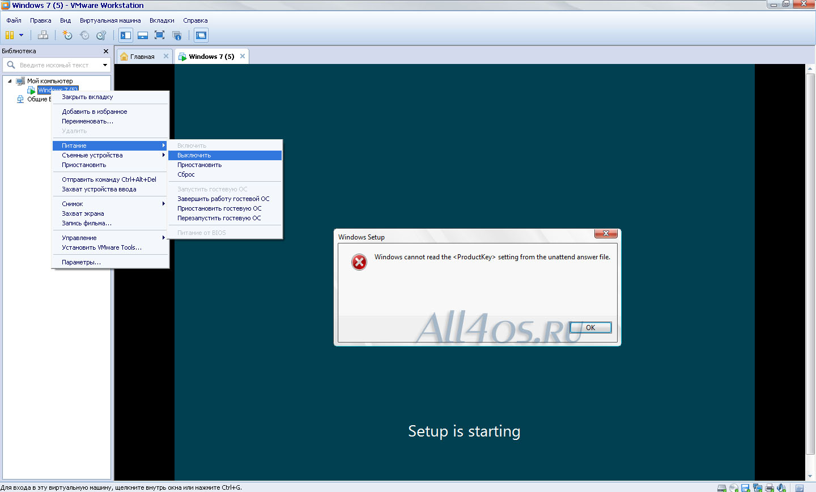Choose Приостановить гостевую ОС
Image resolution: width=816 pixels, height=492 pixels.
coord(225,208)
